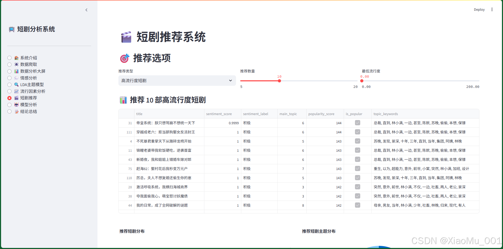Image resolution: width=503 pixels, height=249 pixels.
Task: Open the three-dot options menu
Action: click(492, 9)
